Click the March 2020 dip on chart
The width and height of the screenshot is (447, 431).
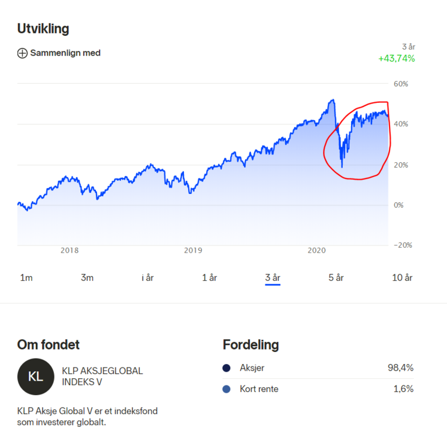point(342,166)
